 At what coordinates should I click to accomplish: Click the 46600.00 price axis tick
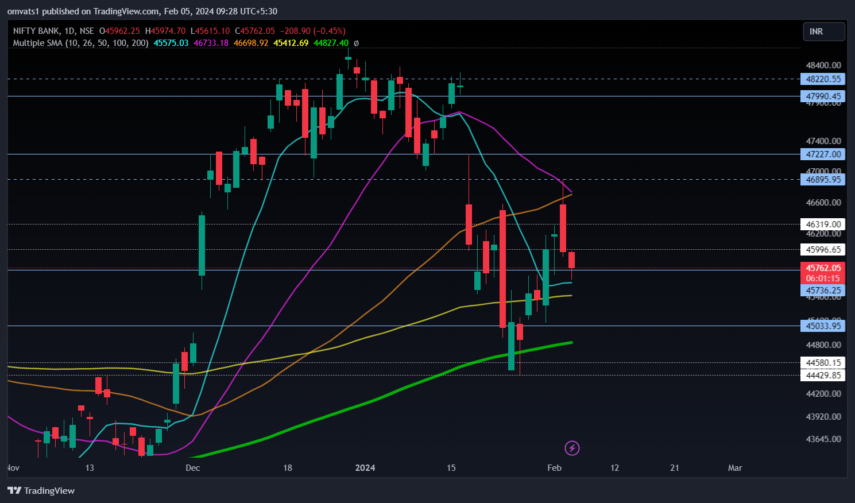(823, 203)
